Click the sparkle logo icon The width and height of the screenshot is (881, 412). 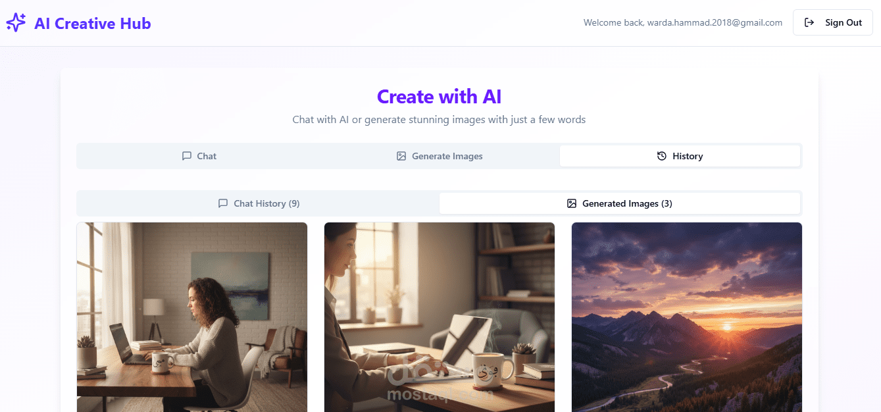coord(16,23)
